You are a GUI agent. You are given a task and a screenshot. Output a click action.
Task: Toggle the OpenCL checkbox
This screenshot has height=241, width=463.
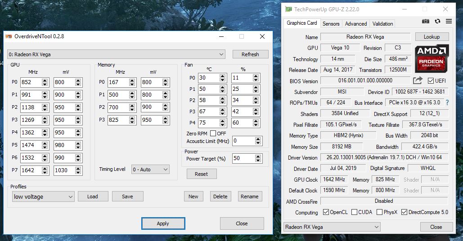coord(326,212)
